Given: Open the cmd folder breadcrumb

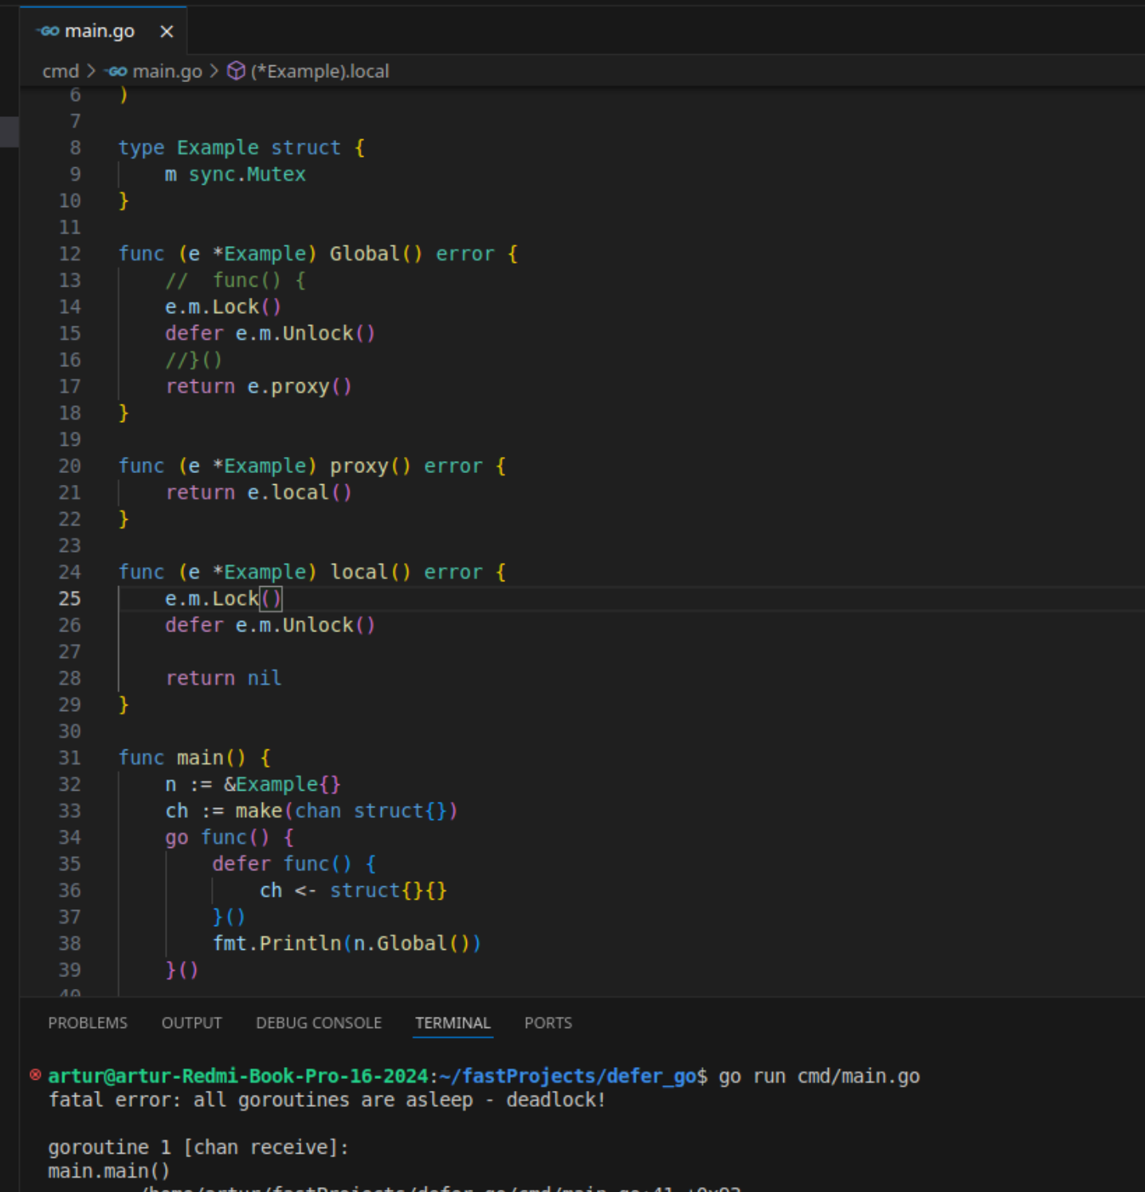Looking at the screenshot, I should click(61, 71).
